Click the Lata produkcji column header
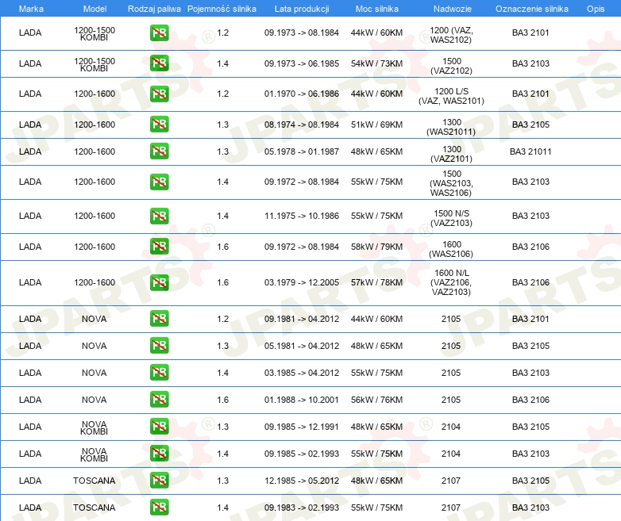This screenshot has width=621, height=521. pyautogui.click(x=302, y=9)
